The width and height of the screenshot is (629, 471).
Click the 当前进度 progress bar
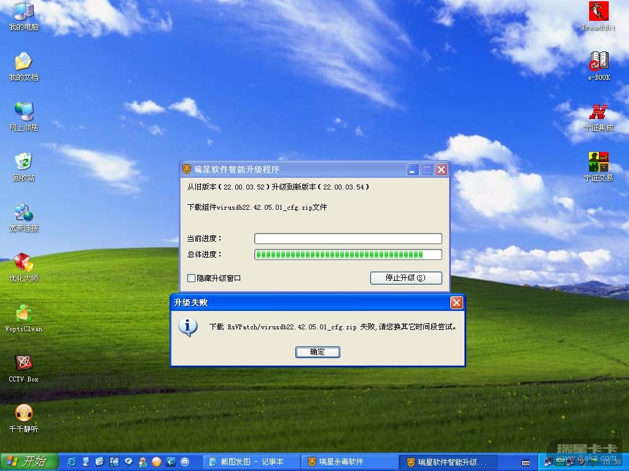pos(348,239)
